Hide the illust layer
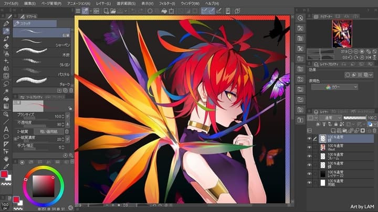 (x=309, y=147)
